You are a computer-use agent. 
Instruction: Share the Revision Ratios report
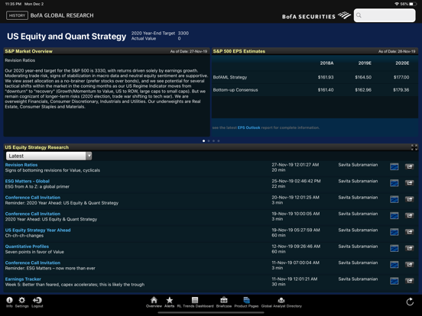409,167
